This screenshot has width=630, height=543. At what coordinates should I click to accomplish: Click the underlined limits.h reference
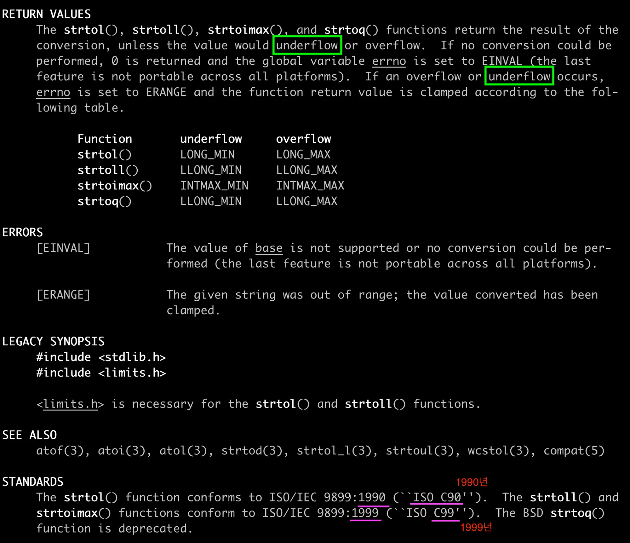tap(71, 404)
